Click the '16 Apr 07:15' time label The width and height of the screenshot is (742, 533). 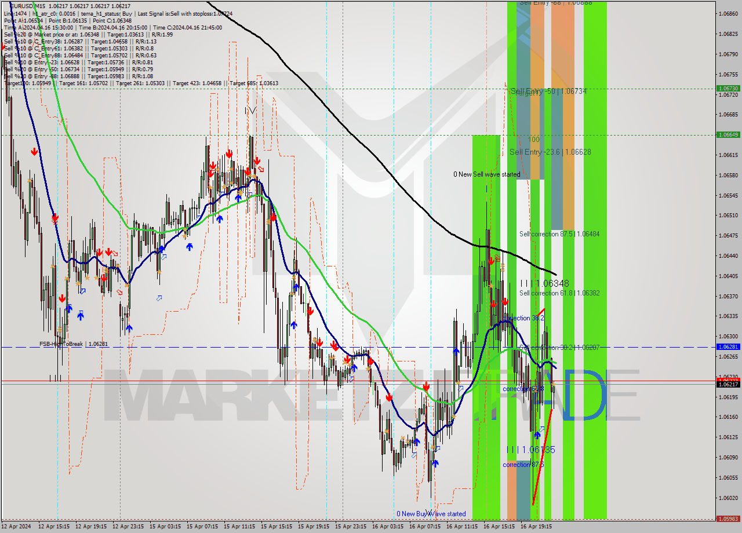(425, 527)
